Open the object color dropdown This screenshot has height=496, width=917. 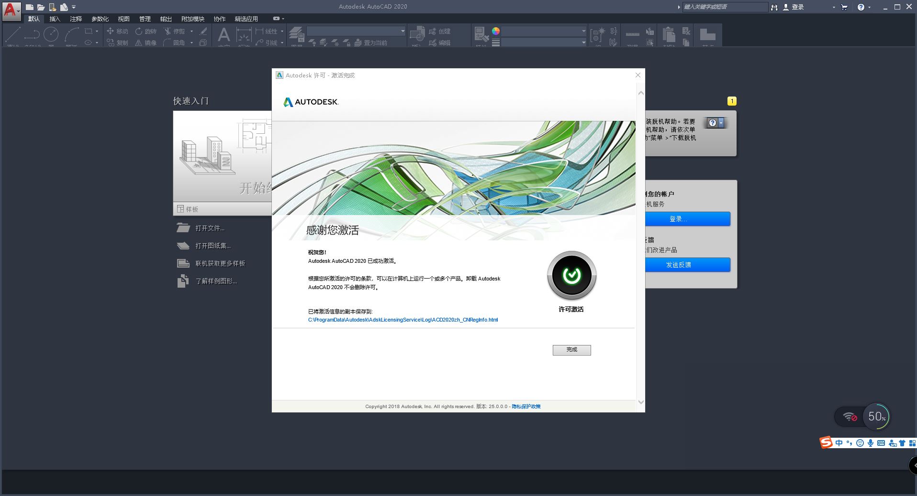coord(544,31)
